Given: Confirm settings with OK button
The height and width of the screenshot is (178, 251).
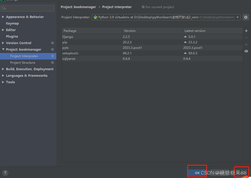Looking at the screenshot, I should (197, 173).
